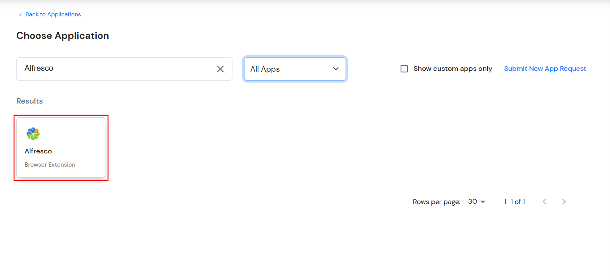Click the Alfresco app card title
Image resolution: width=610 pixels, height=280 pixels.
pos(38,151)
